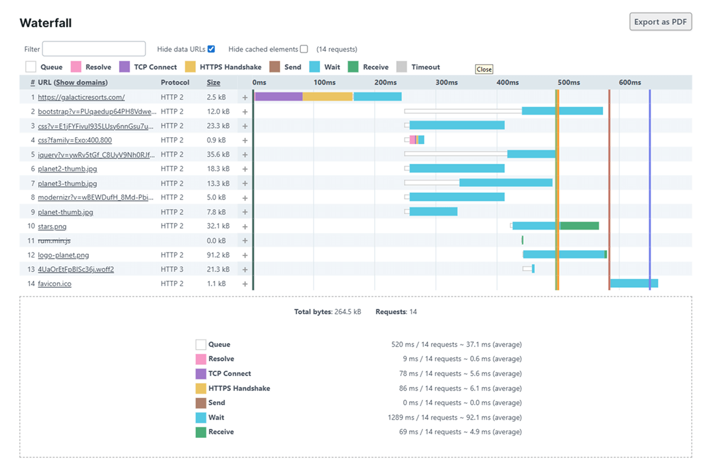Uncheck the Hide data URLs checkbox
The height and width of the screenshot is (474, 719).
click(x=212, y=49)
